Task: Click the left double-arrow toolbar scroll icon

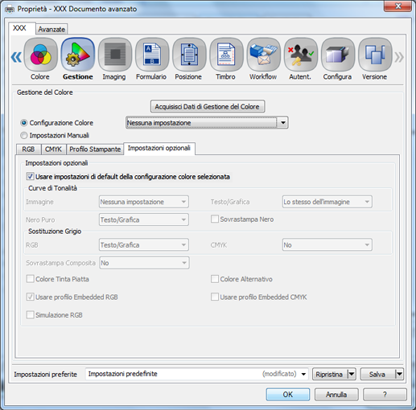Action: pos(16,57)
